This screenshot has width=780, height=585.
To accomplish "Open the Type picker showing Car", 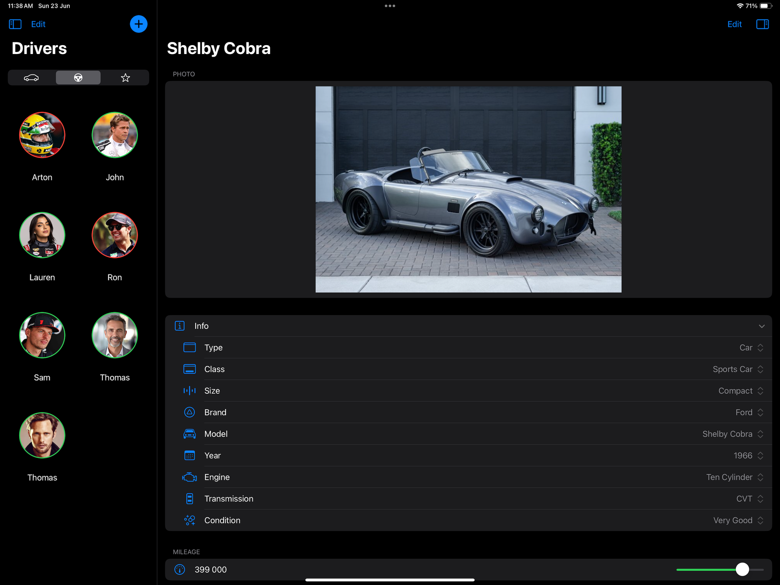I will click(751, 348).
